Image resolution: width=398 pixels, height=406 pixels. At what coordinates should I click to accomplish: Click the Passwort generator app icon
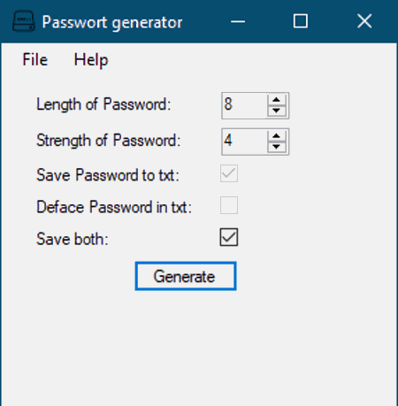[x=24, y=21]
